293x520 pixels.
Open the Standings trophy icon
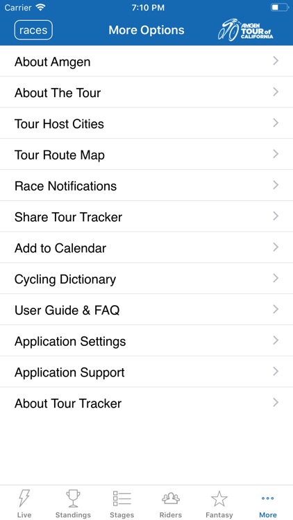pyautogui.click(x=73, y=498)
